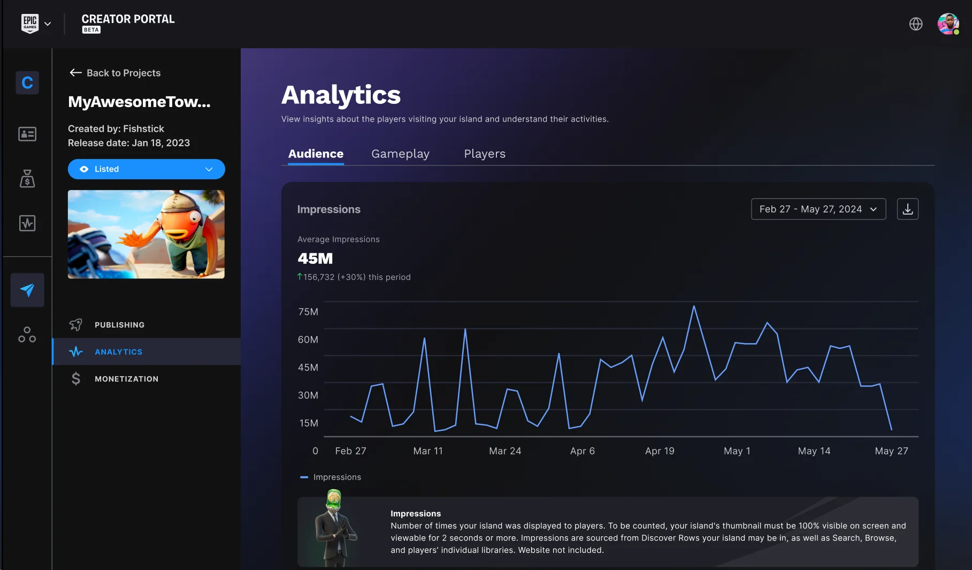This screenshot has width=972, height=570.
Task: Download the impressions chart data
Action: 908,209
